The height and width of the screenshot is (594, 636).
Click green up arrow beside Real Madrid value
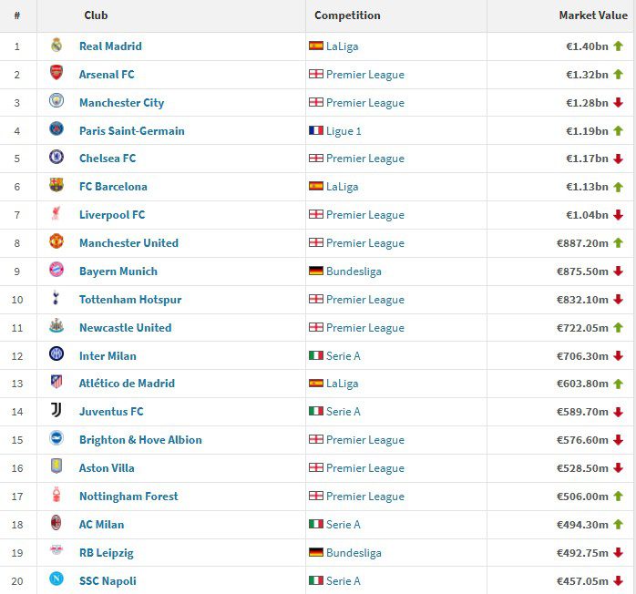618,46
